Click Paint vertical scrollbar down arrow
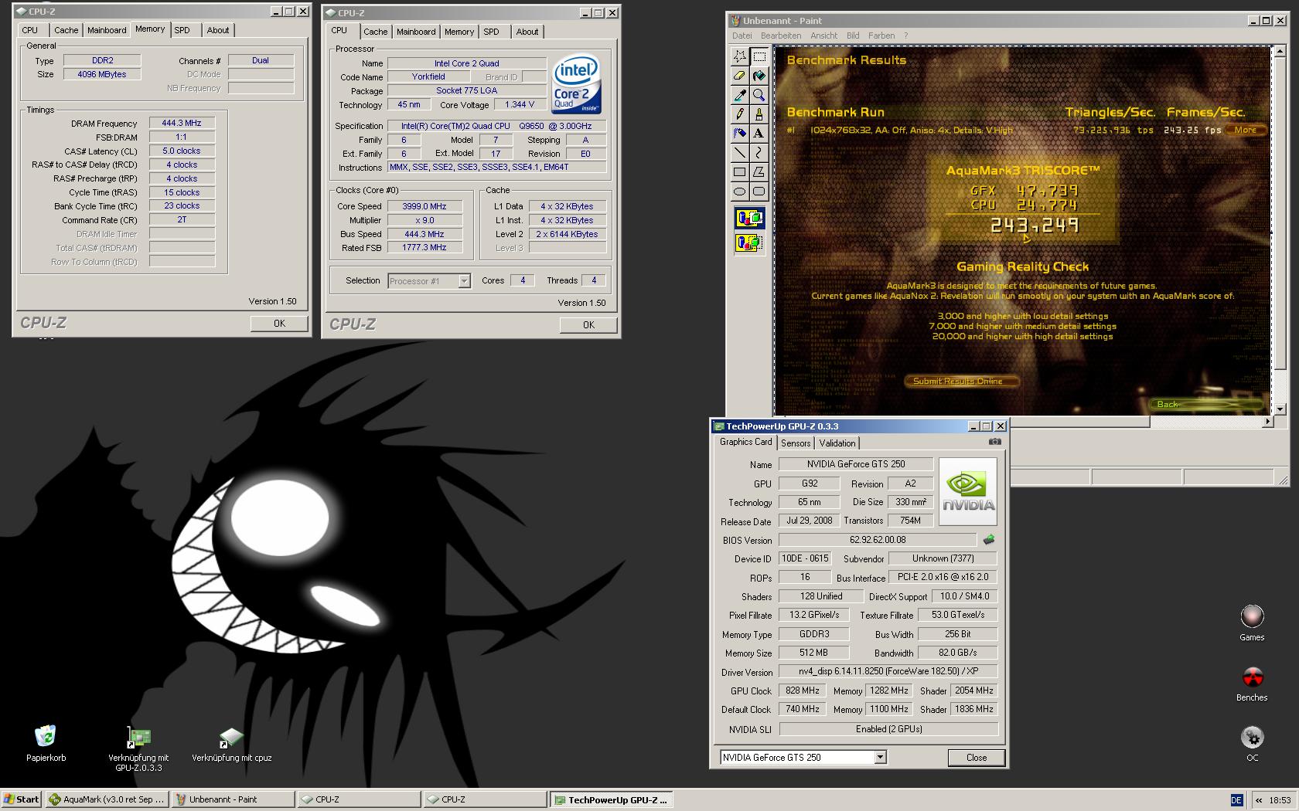 [1280, 409]
